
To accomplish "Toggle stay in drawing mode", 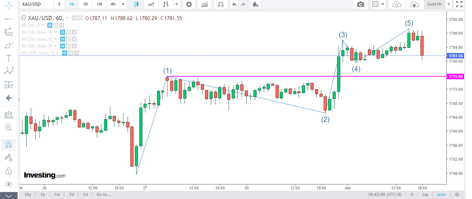I will 9,158.
